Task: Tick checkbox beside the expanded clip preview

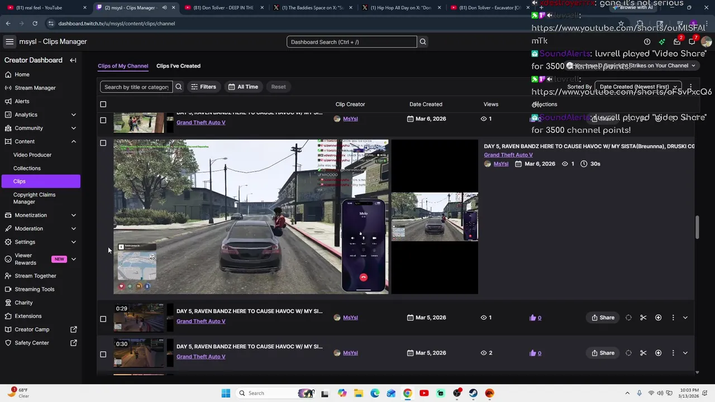Action: click(x=103, y=143)
